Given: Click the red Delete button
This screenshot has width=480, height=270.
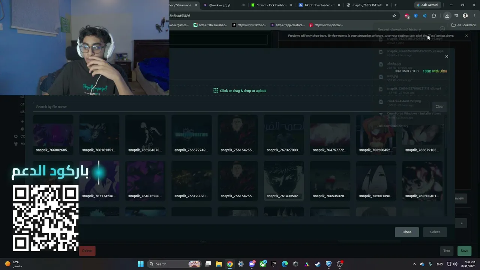Looking at the screenshot, I should click(x=87, y=251).
